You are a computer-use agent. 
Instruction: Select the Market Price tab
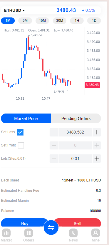pyautogui.click(x=26, y=119)
